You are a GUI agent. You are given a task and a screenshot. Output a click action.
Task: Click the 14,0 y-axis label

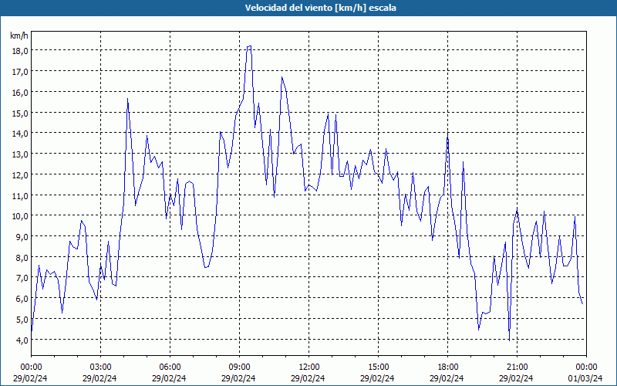point(20,133)
